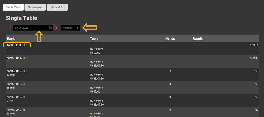Click the Start column header
Viewport: 264px width, 117px height.
click(x=11, y=39)
